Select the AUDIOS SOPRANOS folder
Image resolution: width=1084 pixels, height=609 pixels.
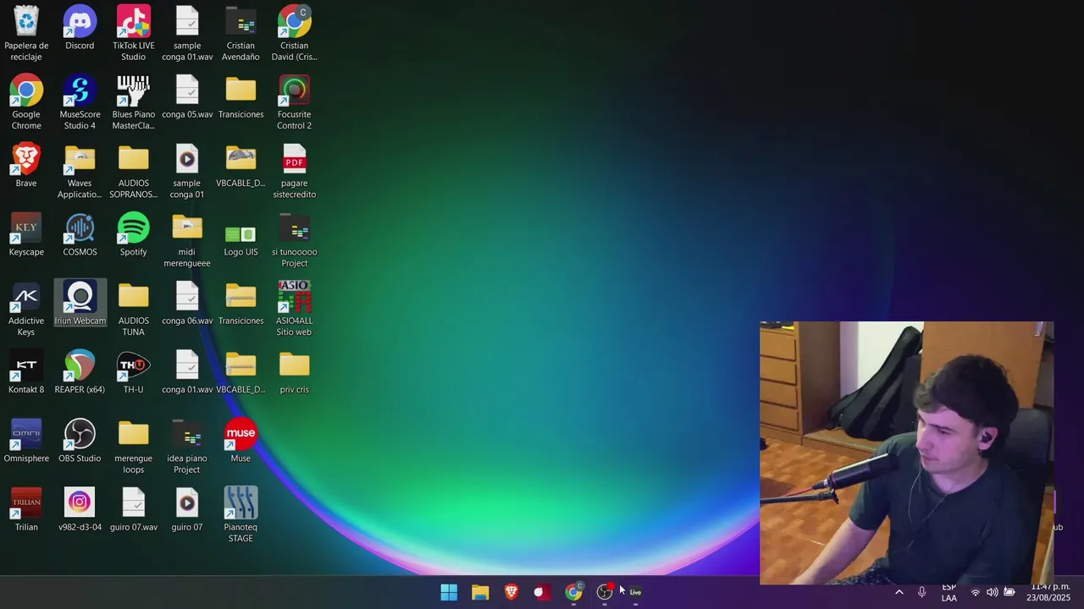133,172
